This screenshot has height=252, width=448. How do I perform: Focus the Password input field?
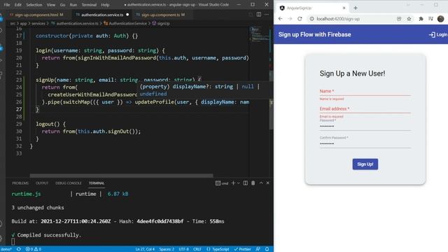click(x=365, y=125)
